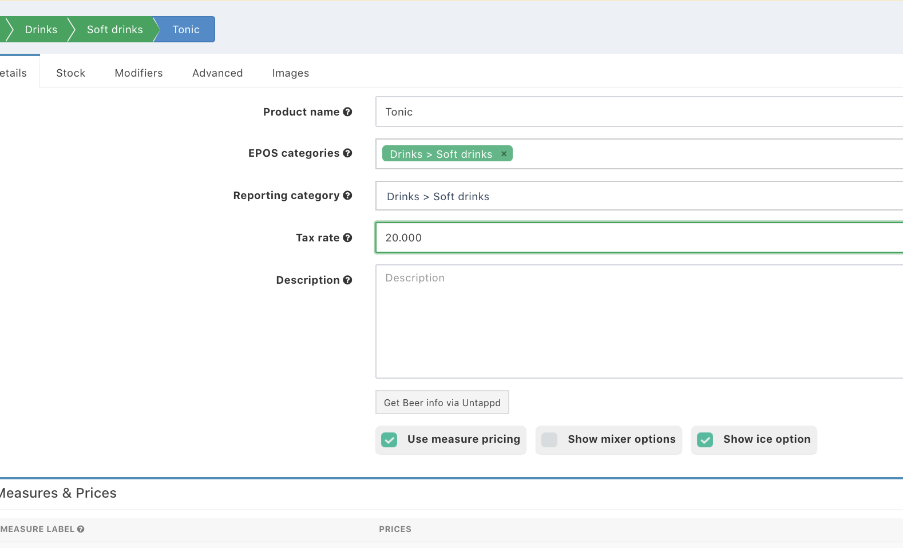The image size is (903, 548).
Task: Click the Description help icon
Action: click(x=347, y=280)
